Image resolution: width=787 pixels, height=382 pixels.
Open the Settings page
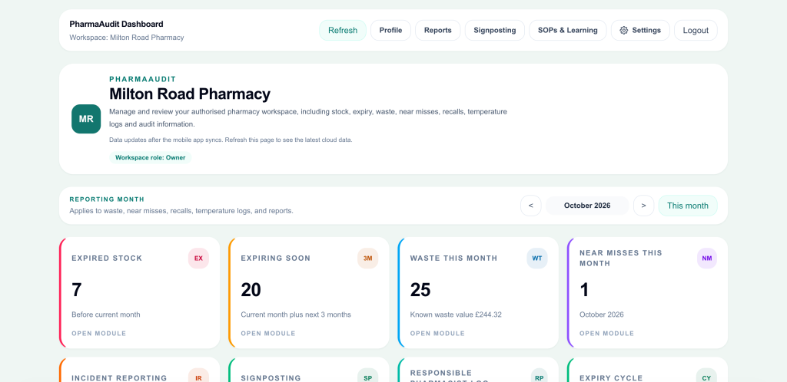coord(640,30)
